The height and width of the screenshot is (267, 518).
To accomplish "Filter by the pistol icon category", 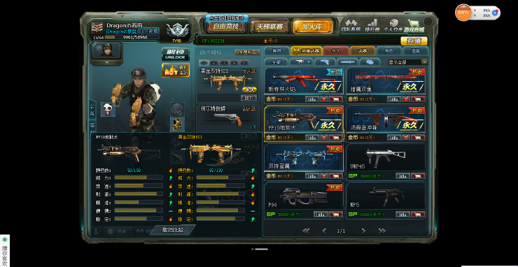I will tap(325, 62).
